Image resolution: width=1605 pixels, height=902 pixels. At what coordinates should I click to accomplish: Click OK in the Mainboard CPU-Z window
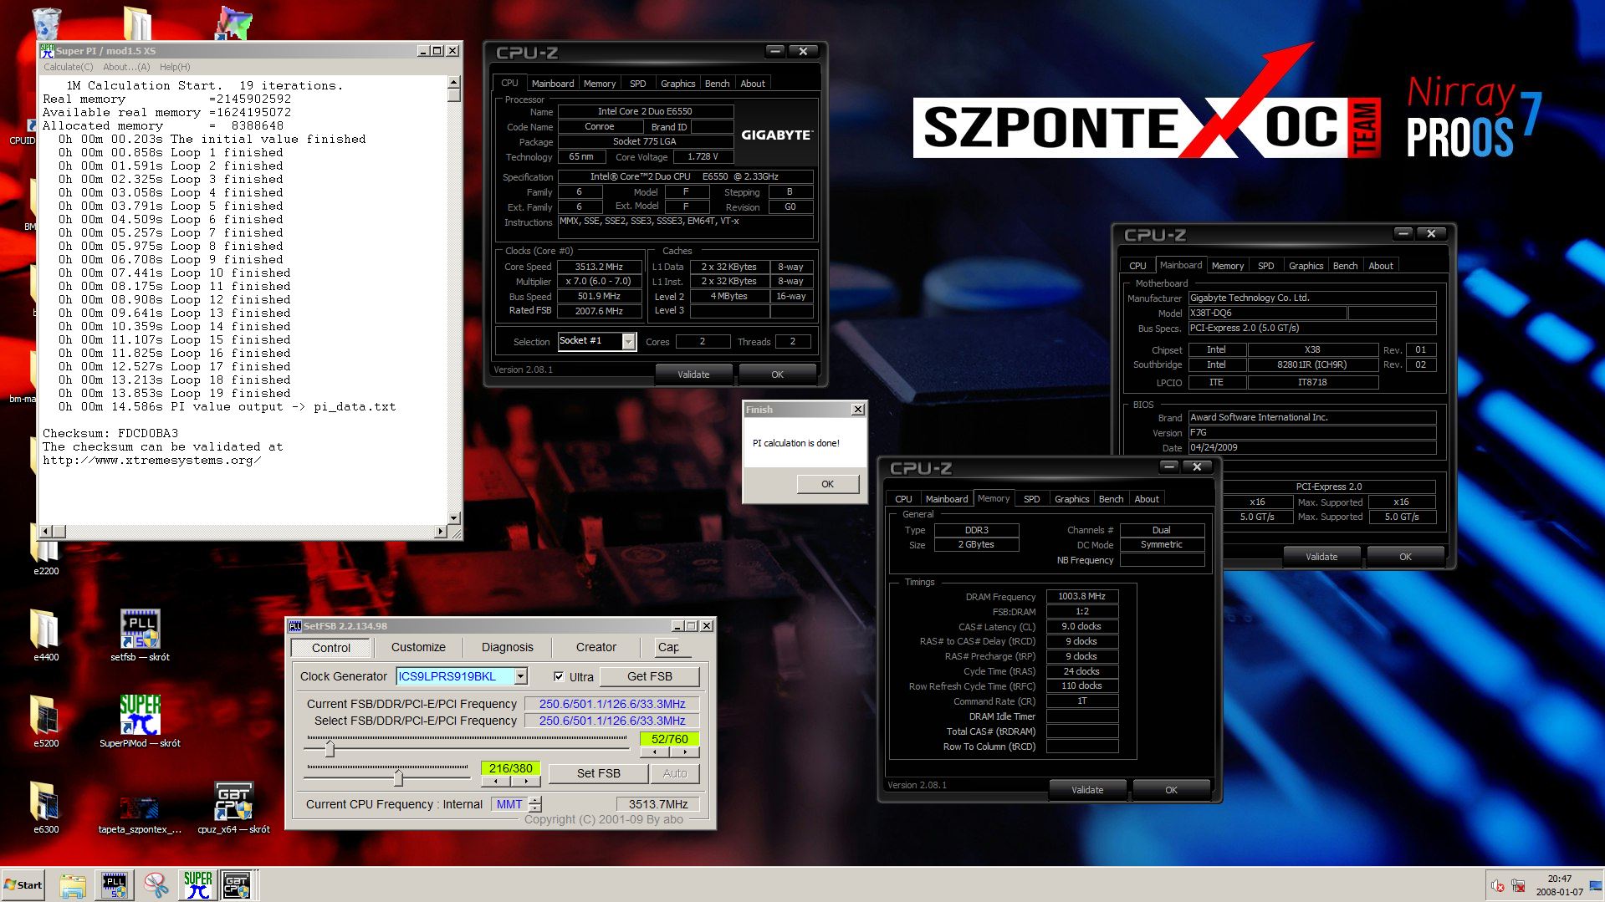pyautogui.click(x=1405, y=557)
